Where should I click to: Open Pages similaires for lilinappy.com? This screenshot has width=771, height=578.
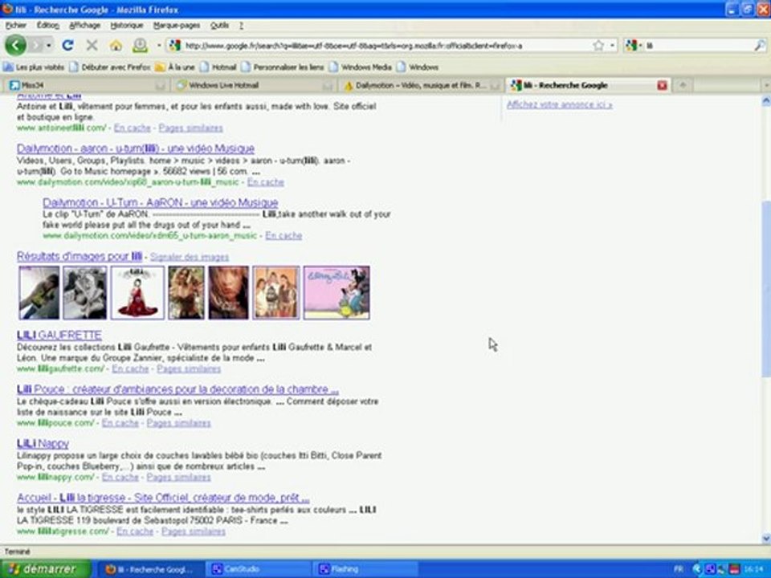[x=178, y=477]
